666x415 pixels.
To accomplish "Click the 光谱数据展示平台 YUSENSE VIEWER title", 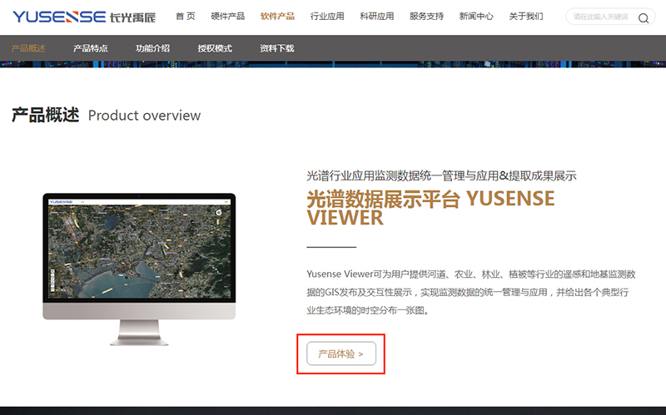I will 430,208.
